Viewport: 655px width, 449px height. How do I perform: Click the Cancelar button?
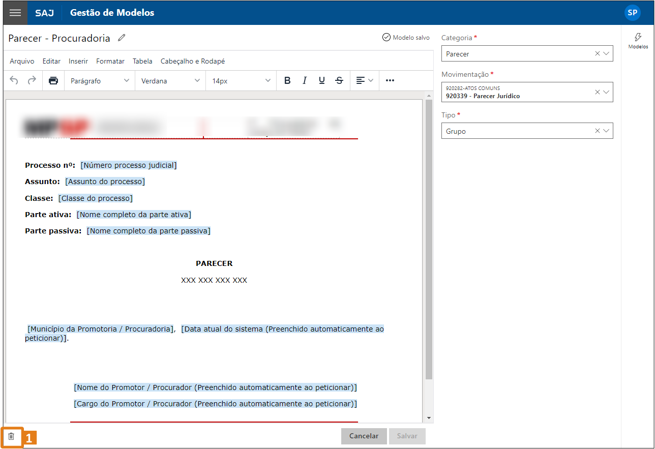tap(364, 436)
